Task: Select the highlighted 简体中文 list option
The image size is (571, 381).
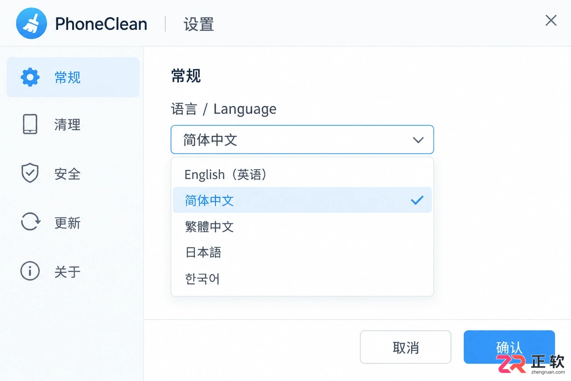Action: (x=302, y=200)
